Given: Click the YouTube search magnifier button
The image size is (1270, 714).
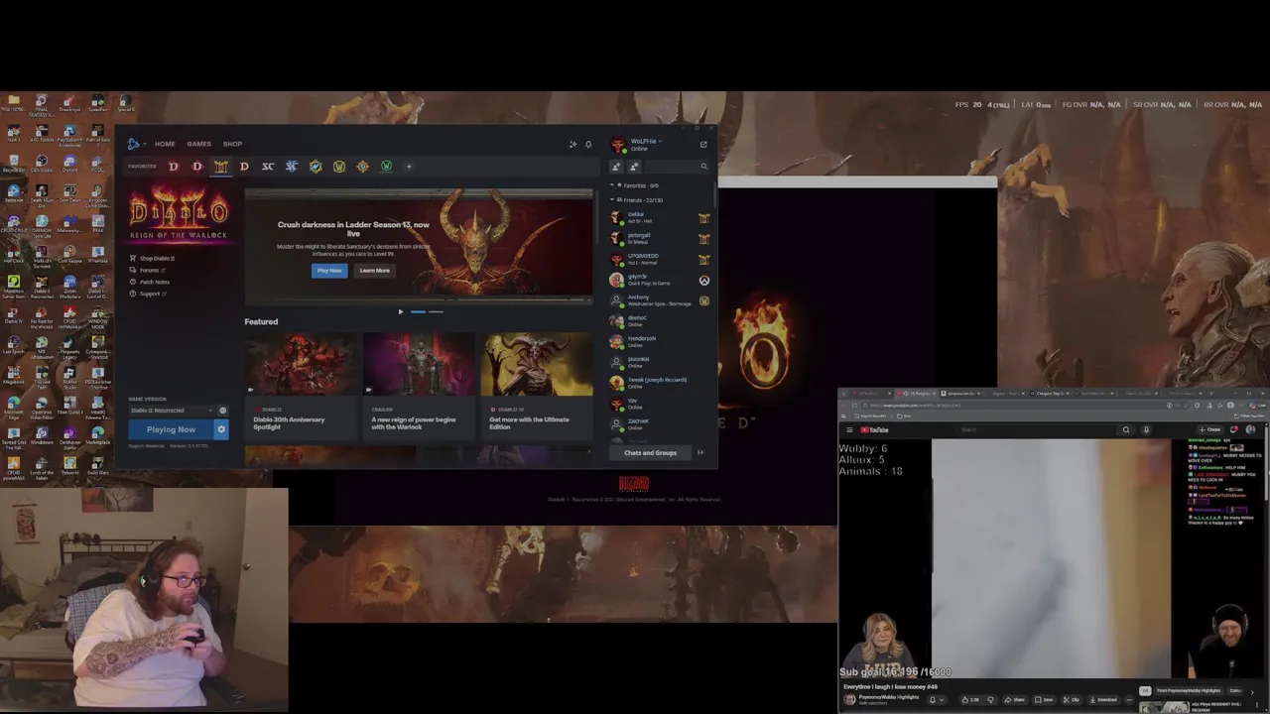Looking at the screenshot, I should (x=1126, y=429).
